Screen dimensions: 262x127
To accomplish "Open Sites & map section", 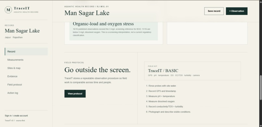I will coord(26,68).
